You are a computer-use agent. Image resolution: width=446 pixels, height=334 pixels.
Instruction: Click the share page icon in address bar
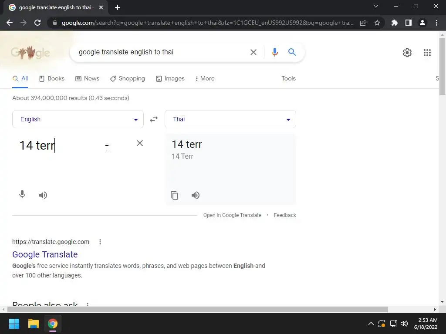(363, 23)
